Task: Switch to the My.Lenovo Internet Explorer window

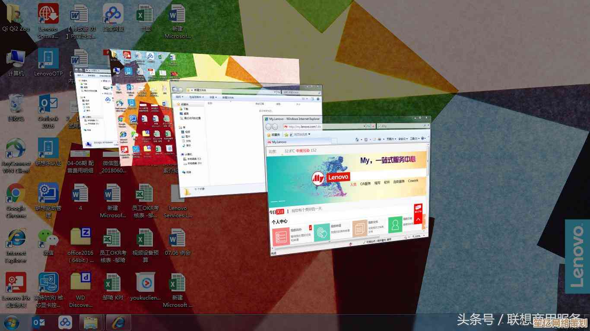Action: point(346,119)
